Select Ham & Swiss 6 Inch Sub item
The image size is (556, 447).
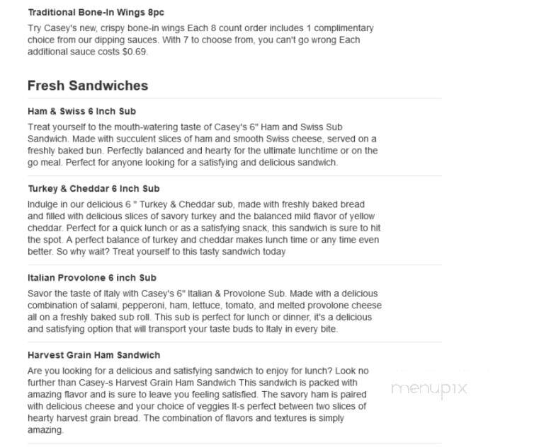[82, 111]
